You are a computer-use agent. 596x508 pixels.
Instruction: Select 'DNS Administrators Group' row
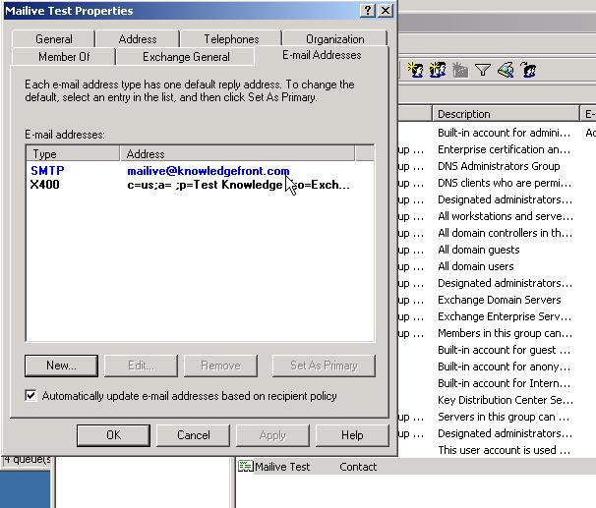(x=499, y=166)
